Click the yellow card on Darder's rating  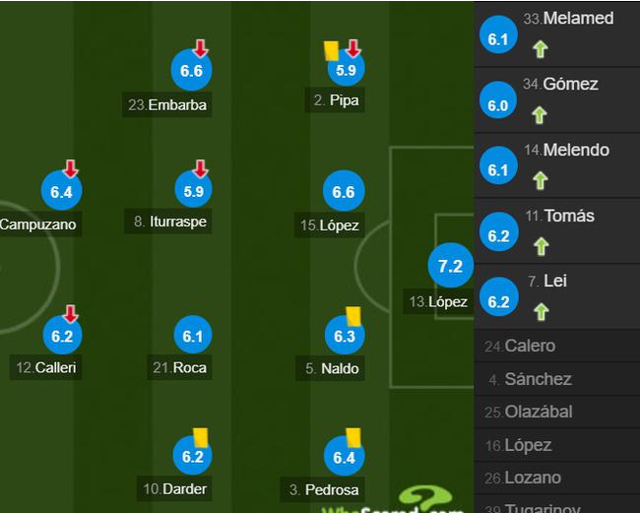pyautogui.click(x=201, y=437)
